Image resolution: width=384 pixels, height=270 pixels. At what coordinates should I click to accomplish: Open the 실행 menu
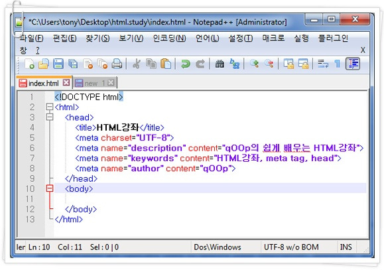(301, 38)
